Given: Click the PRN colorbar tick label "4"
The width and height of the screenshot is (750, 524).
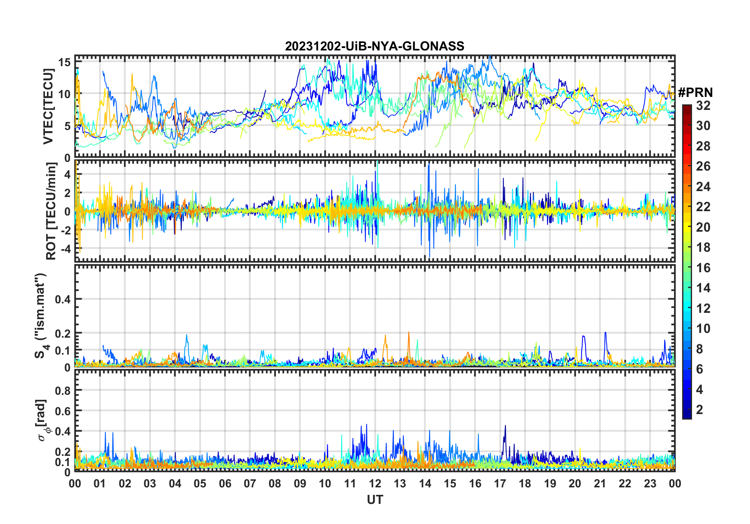Looking at the screenshot, I should pyautogui.click(x=700, y=390).
